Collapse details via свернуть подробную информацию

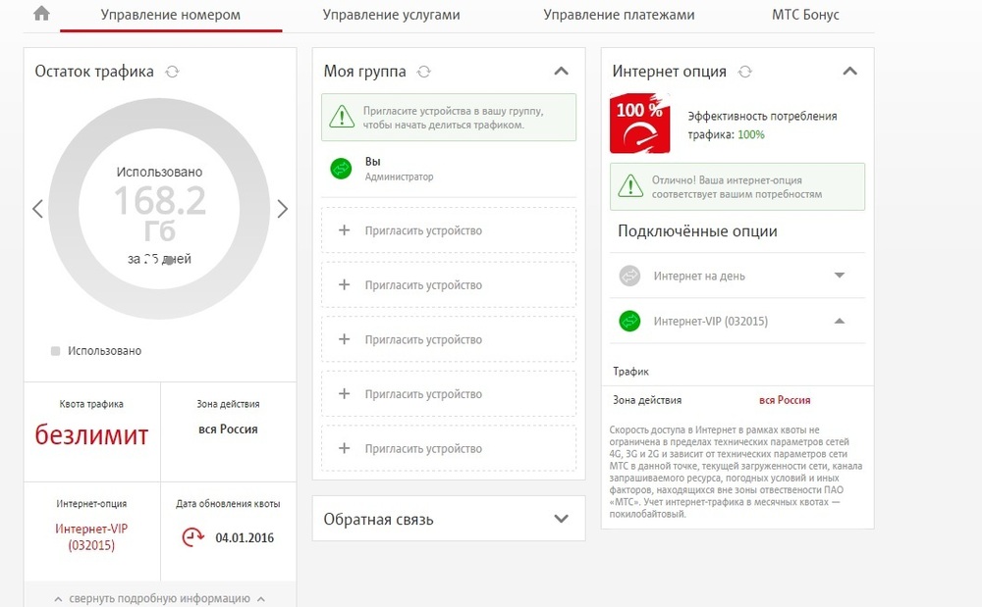click(x=160, y=598)
